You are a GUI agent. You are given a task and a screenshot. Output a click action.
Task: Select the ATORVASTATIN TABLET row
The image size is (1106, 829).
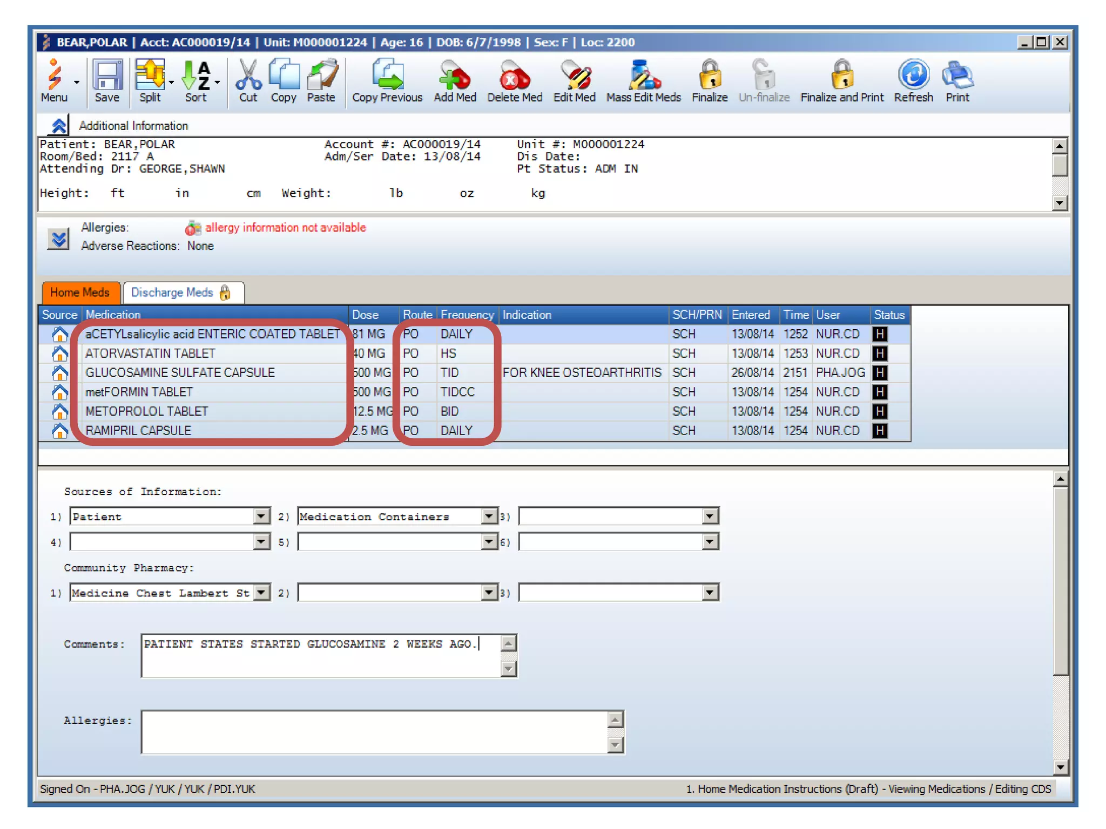pos(150,354)
